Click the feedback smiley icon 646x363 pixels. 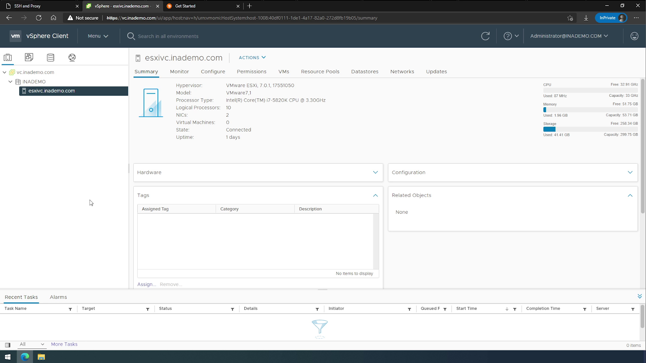pos(634,36)
